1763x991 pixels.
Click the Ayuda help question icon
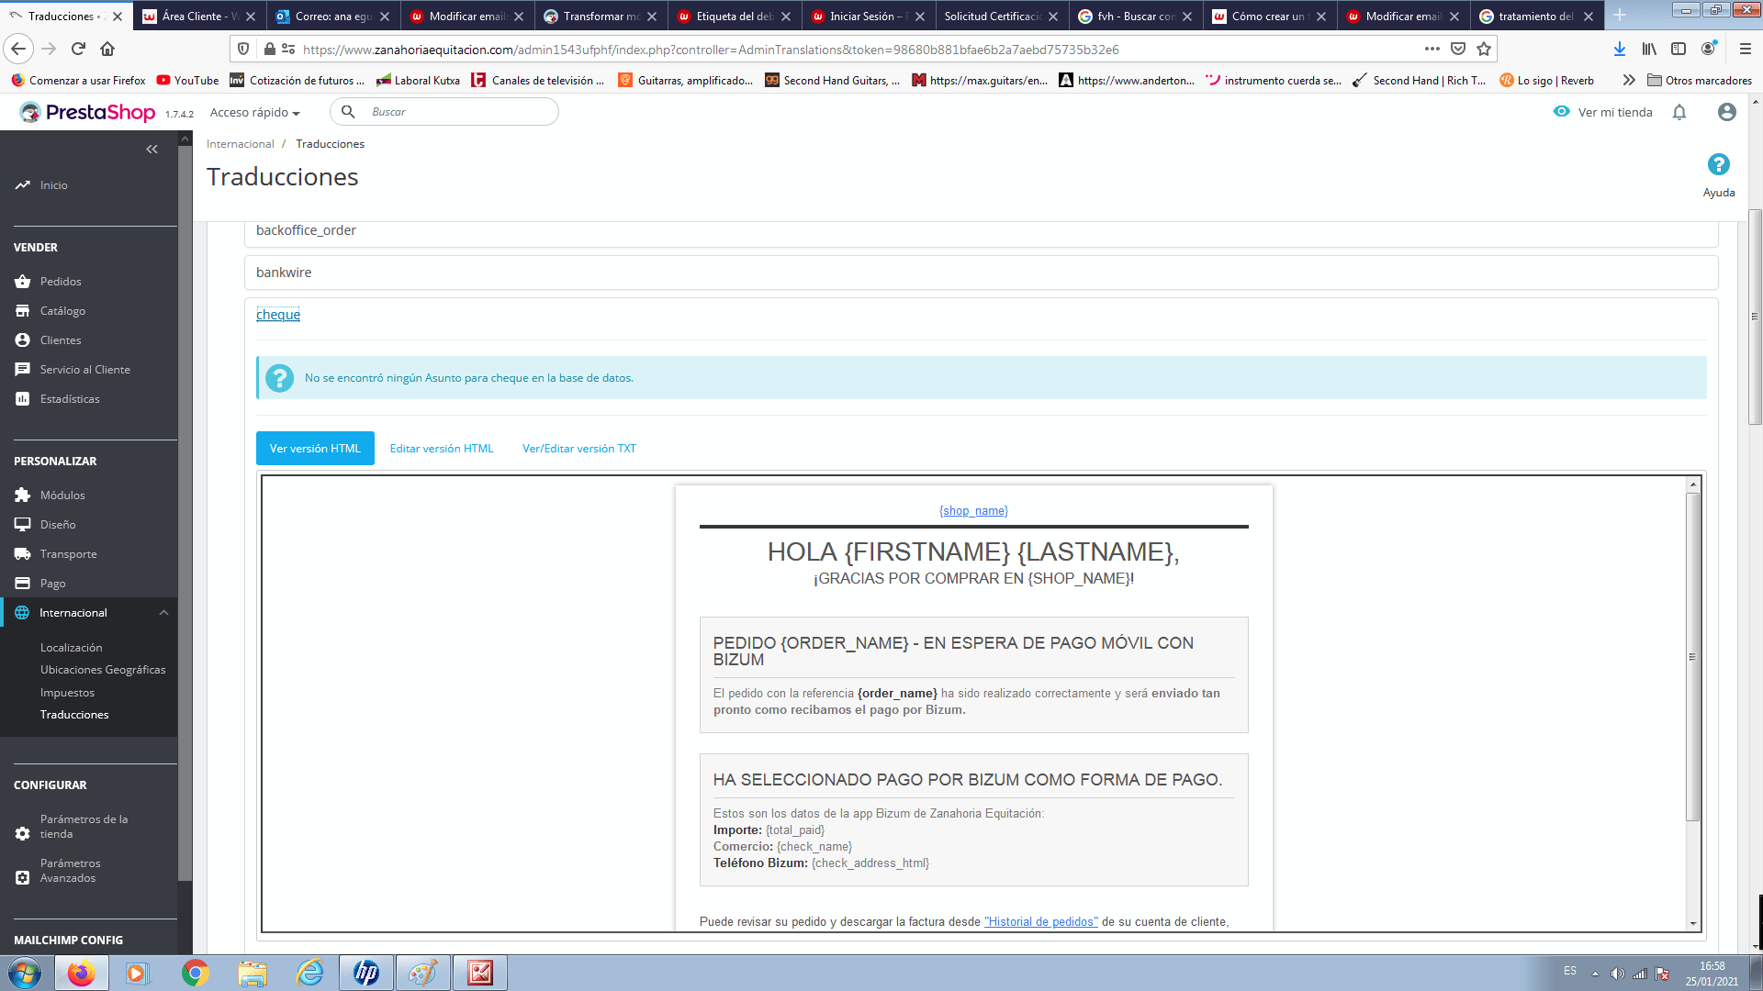(x=1718, y=164)
